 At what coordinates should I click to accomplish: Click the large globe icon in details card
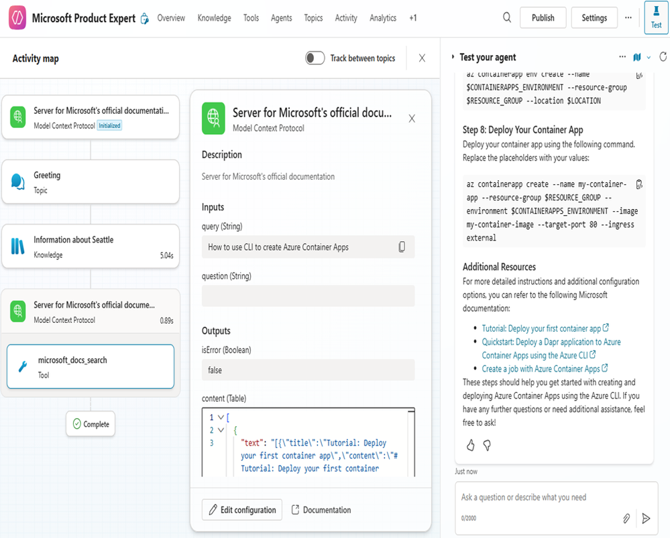[213, 119]
